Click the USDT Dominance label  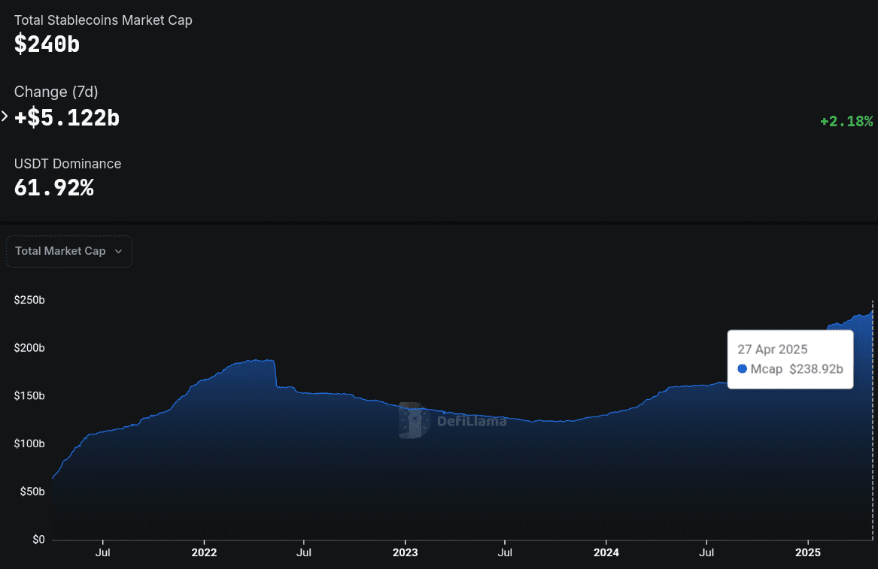(x=68, y=163)
